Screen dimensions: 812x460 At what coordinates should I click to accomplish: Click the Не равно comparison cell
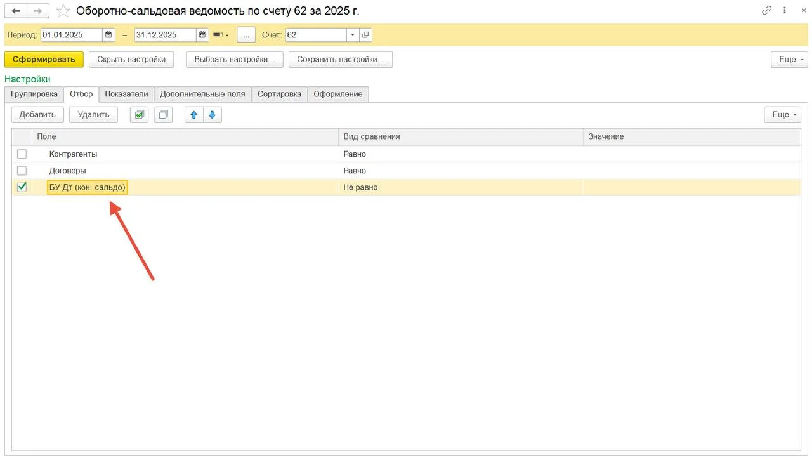460,187
